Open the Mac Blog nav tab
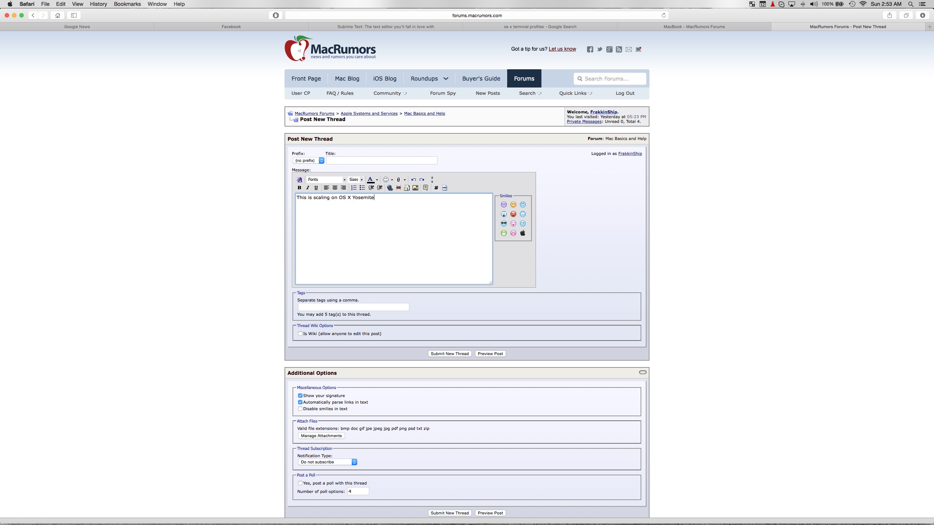The image size is (934, 525). click(x=347, y=78)
